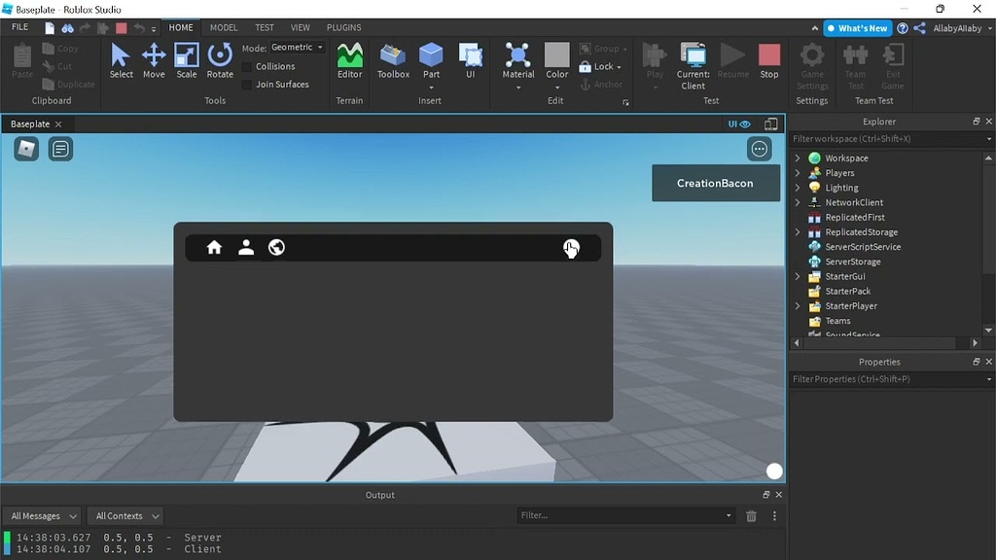Enable the Collisions checkbox

coord(246,66)
